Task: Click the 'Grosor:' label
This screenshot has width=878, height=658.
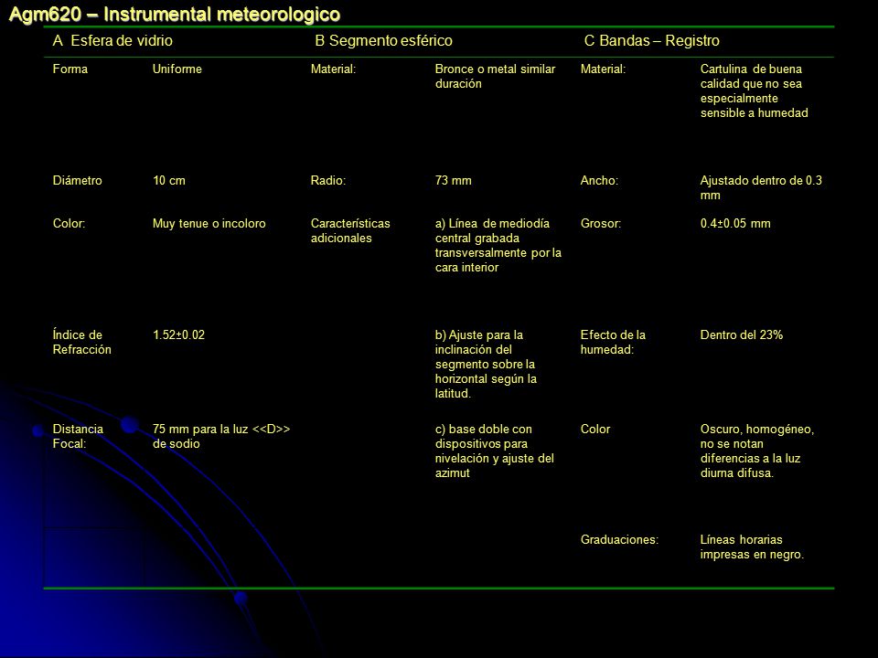Action: pos(601,223)
